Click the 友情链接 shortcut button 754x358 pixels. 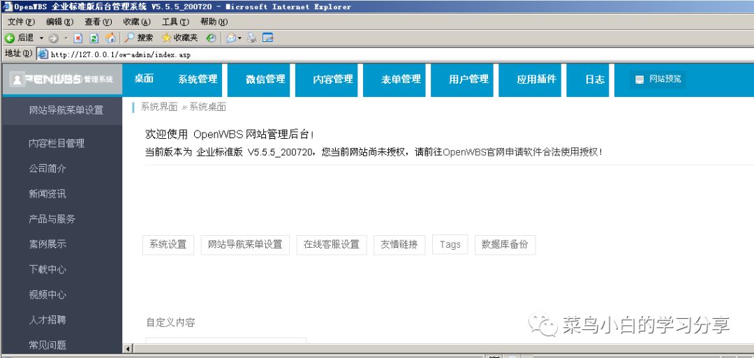399,244
